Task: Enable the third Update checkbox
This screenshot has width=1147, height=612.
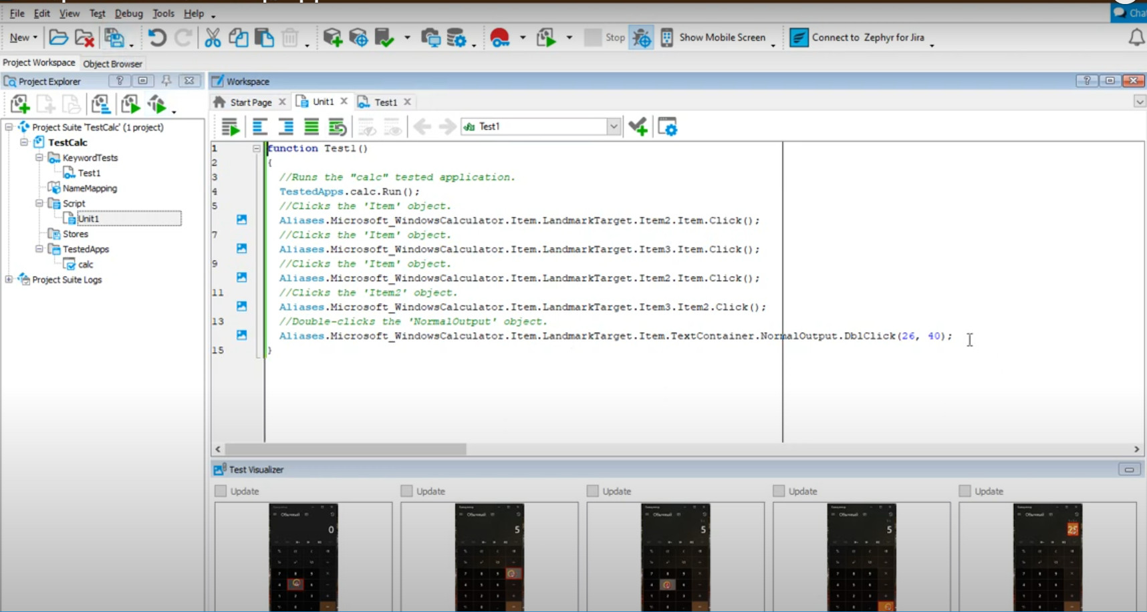Action: point(593,491)
